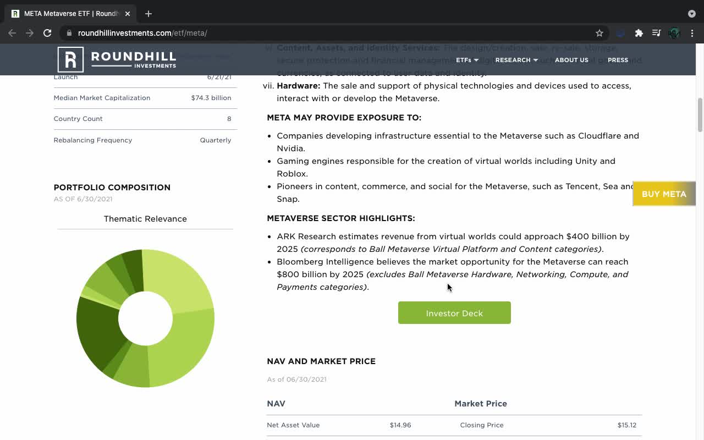This screenshot has height=440, width=704.
Task: Click the $14.96 NAV value
Action: (x=400, y=425)
